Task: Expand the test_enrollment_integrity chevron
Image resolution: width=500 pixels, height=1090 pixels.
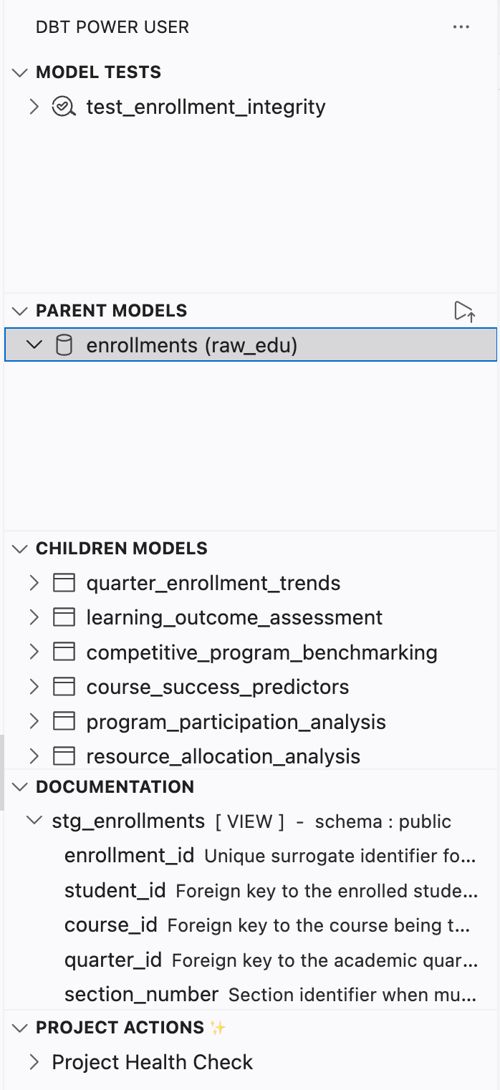Action: tap(34, 107)
